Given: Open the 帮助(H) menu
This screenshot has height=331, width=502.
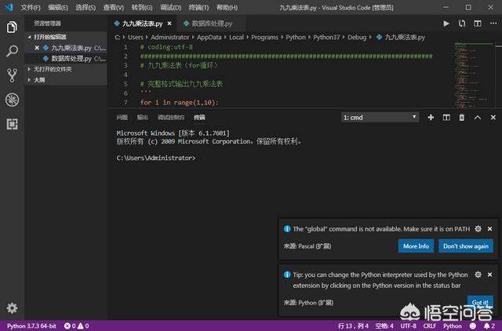Looking at the screenshot, I should click(x=227, y=7).
